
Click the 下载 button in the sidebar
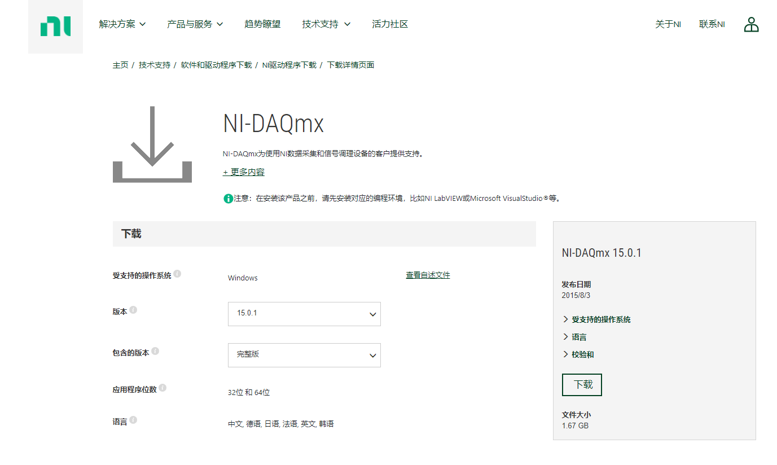[582, 384]
